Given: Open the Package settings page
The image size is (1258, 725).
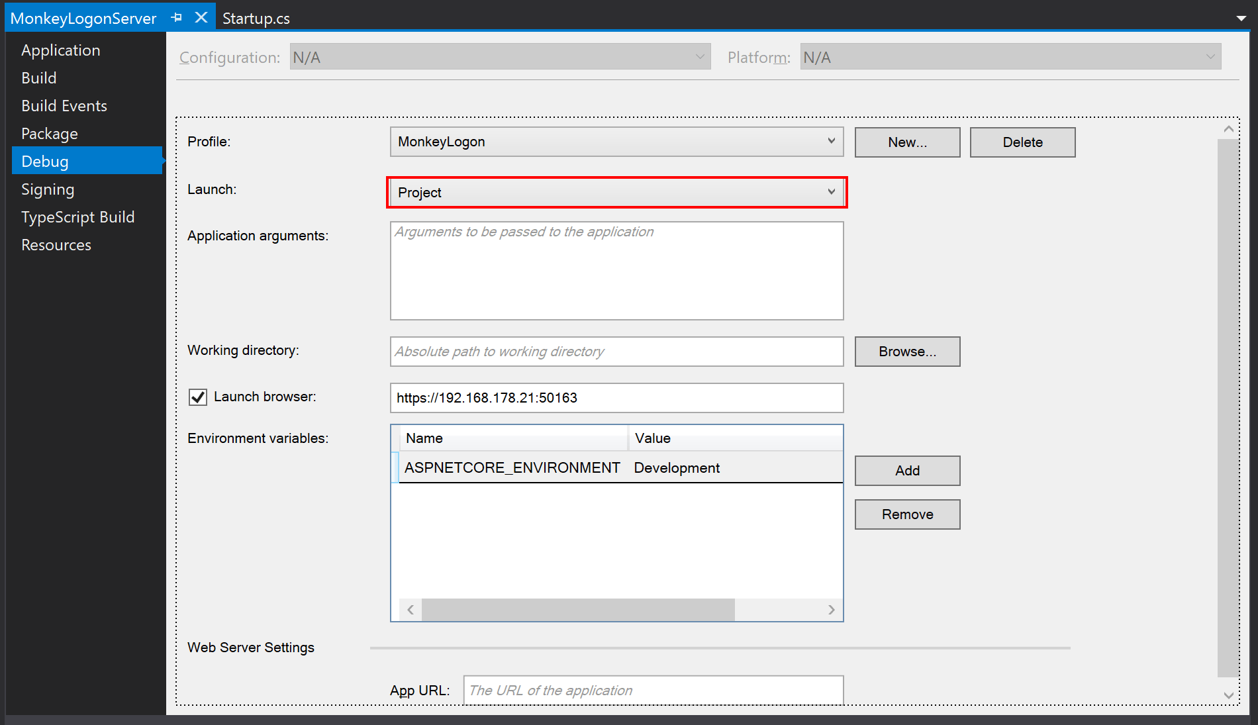Looking at the screenshot, I should tap(50, 134).
